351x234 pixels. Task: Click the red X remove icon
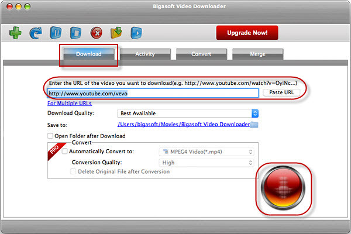pos(97,33)
